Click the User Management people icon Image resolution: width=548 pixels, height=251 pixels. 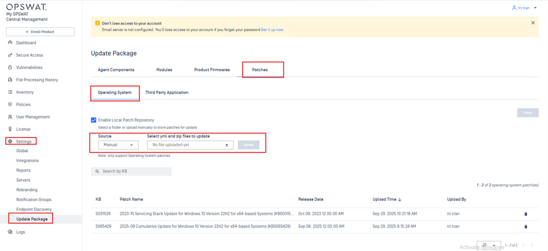point(10,117)
